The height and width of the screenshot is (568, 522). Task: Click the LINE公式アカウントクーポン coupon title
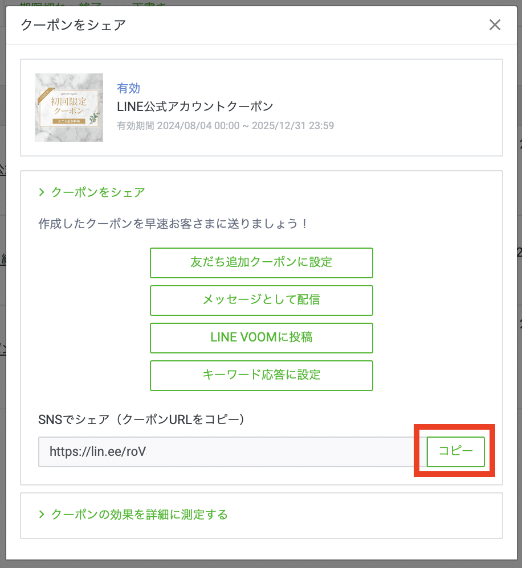click(x=195, y=106)
